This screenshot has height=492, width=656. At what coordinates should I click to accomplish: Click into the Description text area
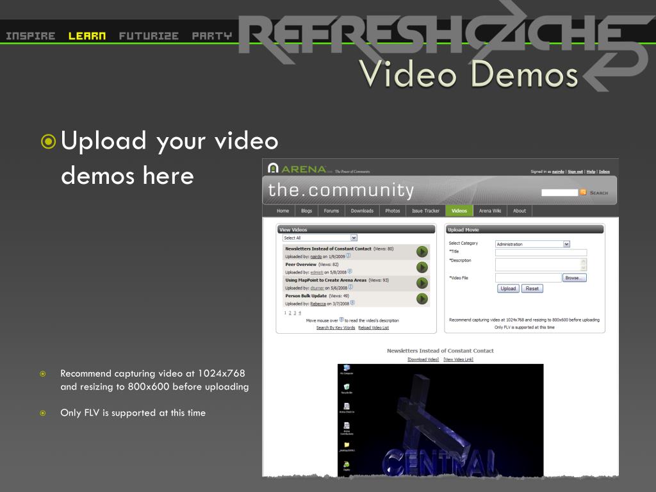pyautogui.click(x=538, y=265)
